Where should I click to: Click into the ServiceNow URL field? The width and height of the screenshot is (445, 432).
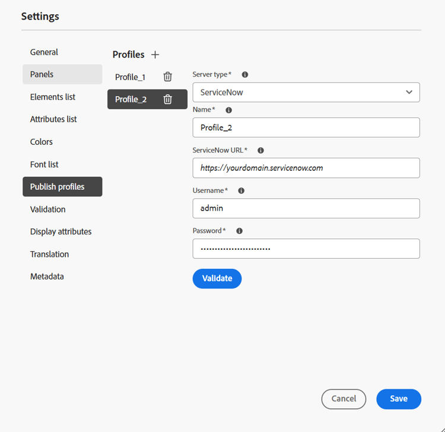click(x=306, y=168)
